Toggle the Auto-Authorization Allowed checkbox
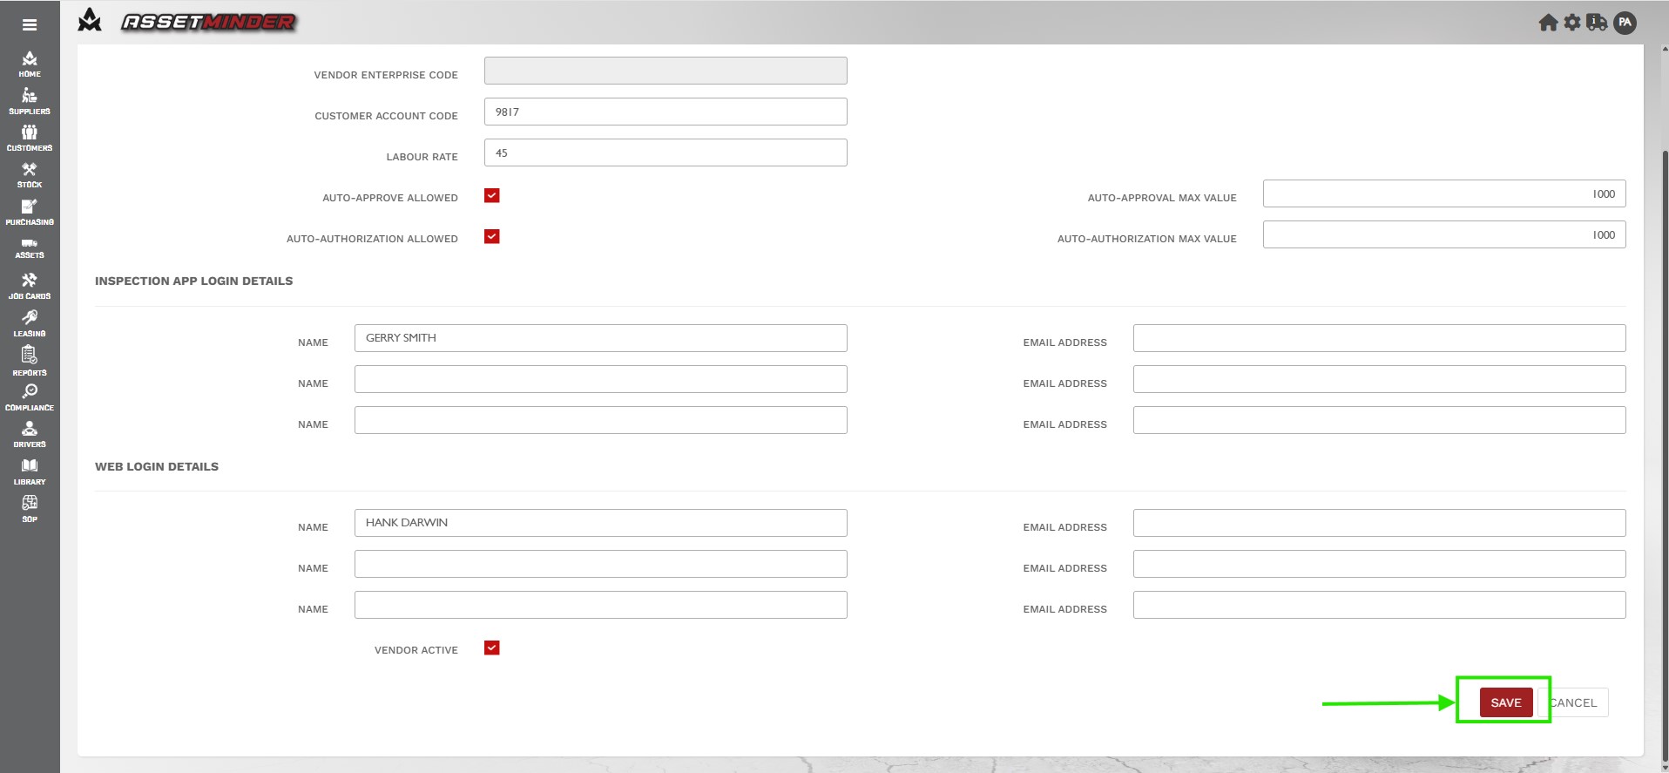1669x773 pixels. [492, 237]
